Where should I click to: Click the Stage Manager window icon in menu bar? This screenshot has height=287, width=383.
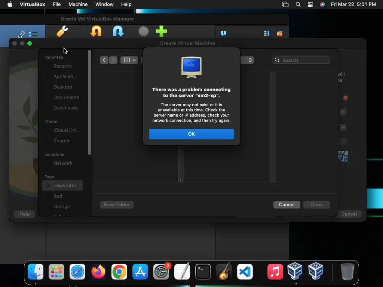pyautogui.click(x=285, y=4)
